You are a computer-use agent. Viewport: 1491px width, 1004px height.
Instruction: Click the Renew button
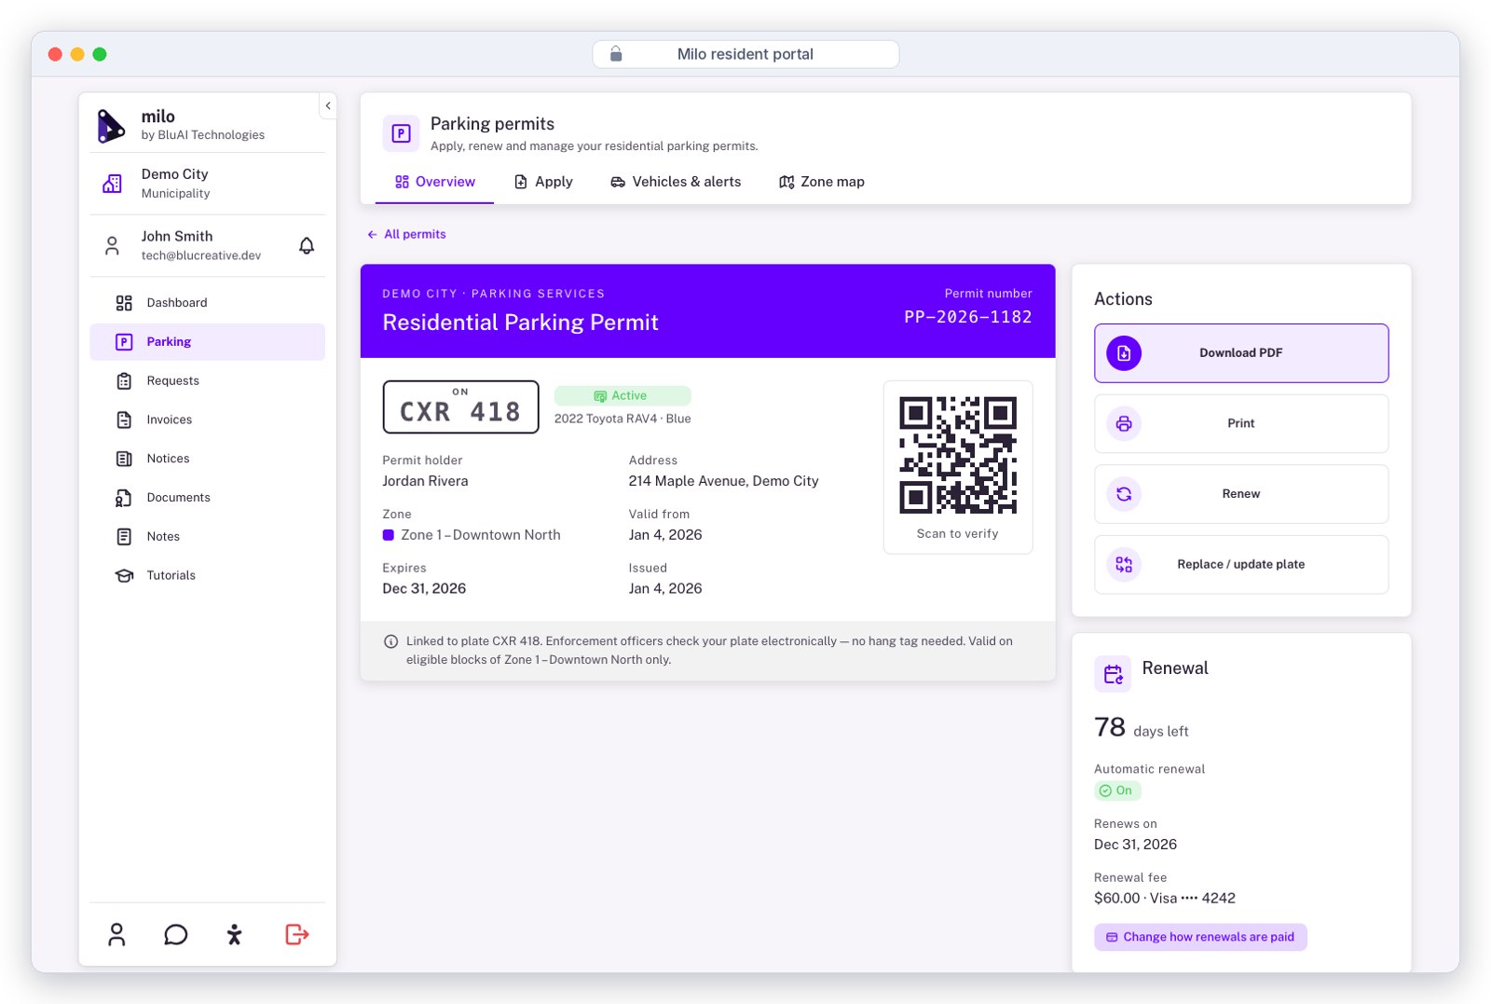click(1241, 494)
